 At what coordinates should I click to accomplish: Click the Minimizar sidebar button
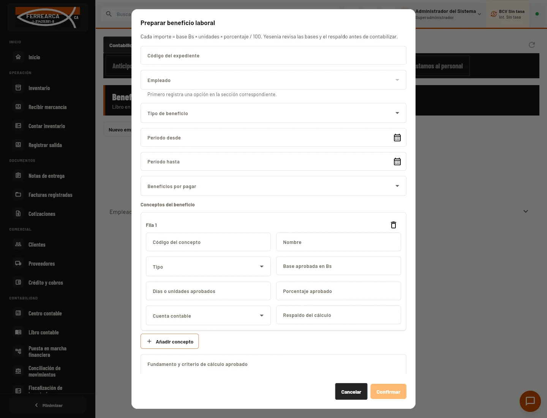[x=48, y=405]
